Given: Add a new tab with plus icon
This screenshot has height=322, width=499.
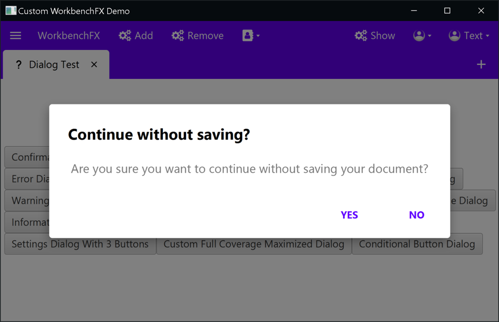Looking at the screenshot, I should [x=481, y=64].
